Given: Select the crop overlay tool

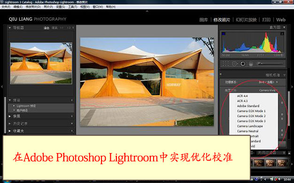Looking at the screenshot, I should 225,64.
